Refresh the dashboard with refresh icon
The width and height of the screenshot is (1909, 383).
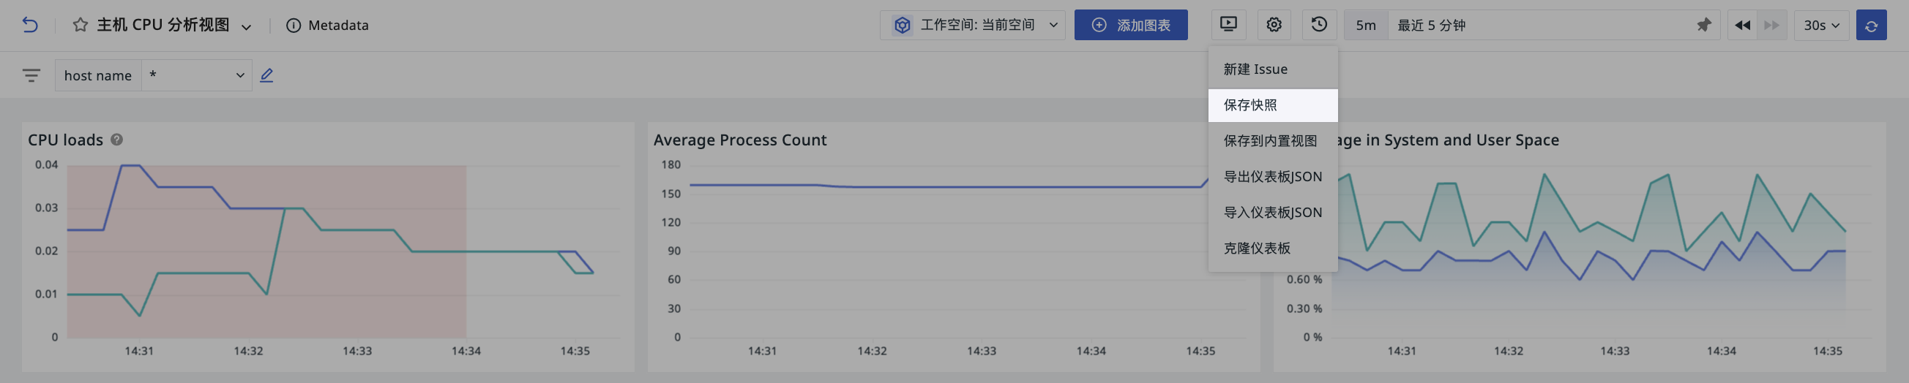point(1871,25)
